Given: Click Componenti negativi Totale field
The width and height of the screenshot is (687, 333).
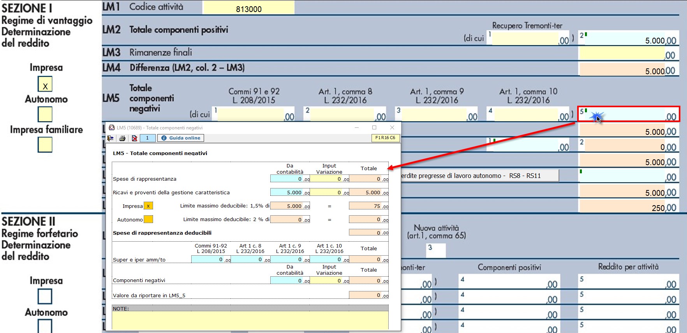Looking at the screenshot, I should click(369, 280).
